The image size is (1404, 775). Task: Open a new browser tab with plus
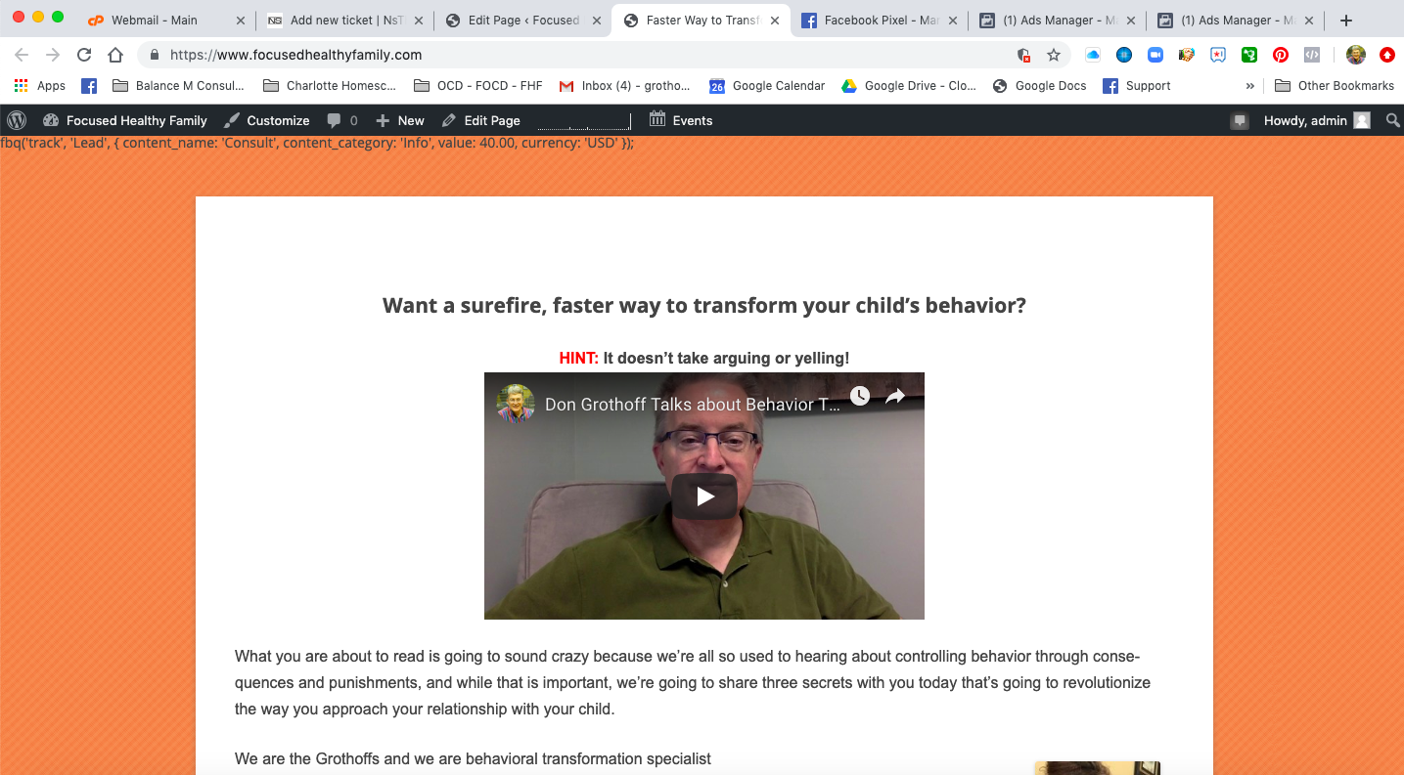1346,20
